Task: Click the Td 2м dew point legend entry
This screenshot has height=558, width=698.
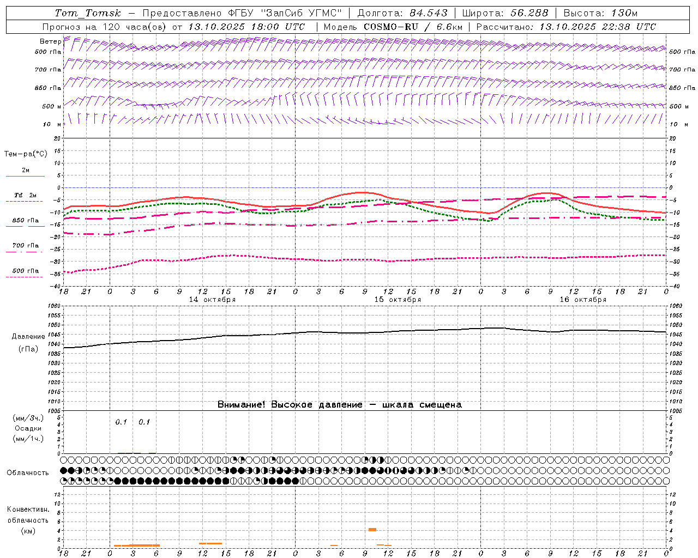Action: (x=26, y=195)
